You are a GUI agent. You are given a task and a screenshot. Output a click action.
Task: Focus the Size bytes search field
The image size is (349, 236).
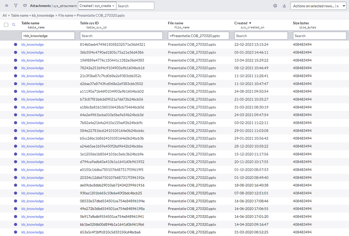(x=320, y=36)
